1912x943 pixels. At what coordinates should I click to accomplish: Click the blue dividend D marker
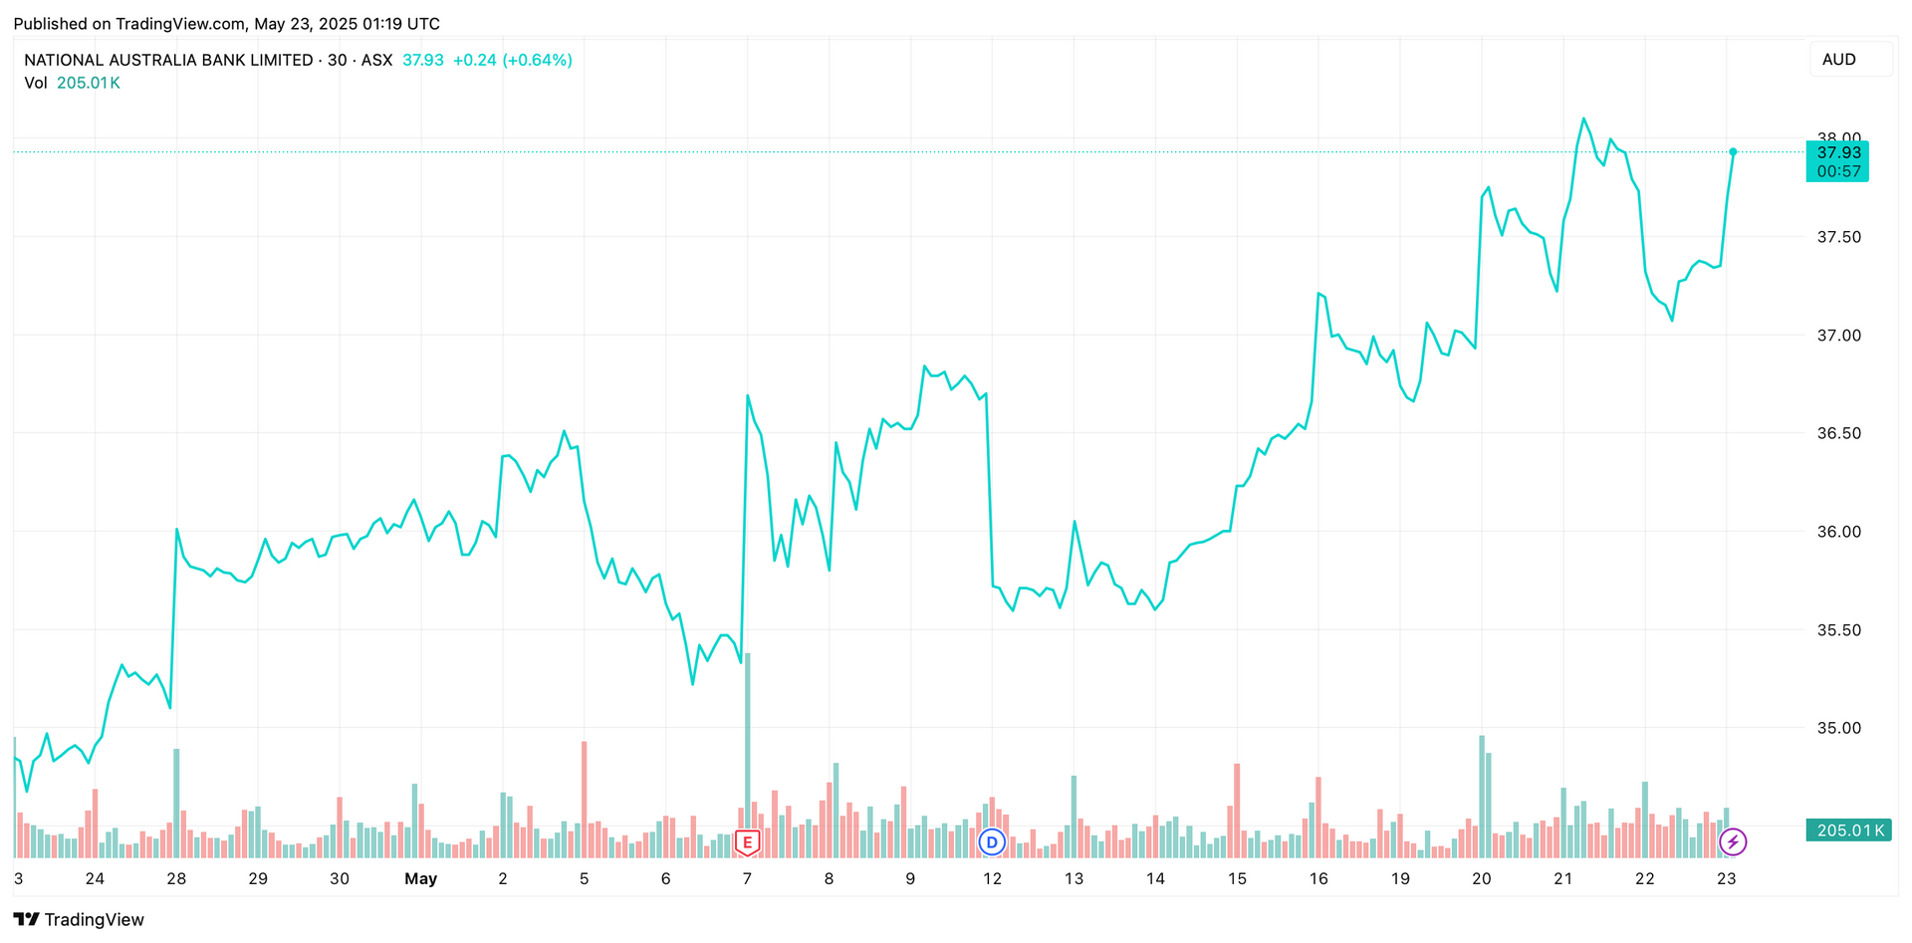click(x=991, y=842)
